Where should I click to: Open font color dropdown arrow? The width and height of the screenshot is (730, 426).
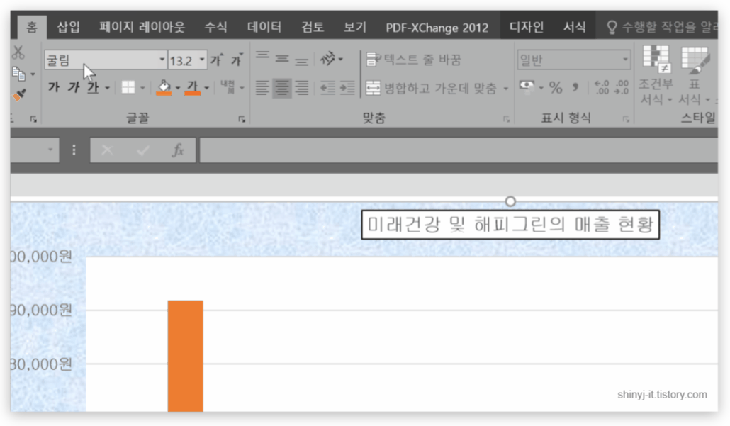[207, 87]
